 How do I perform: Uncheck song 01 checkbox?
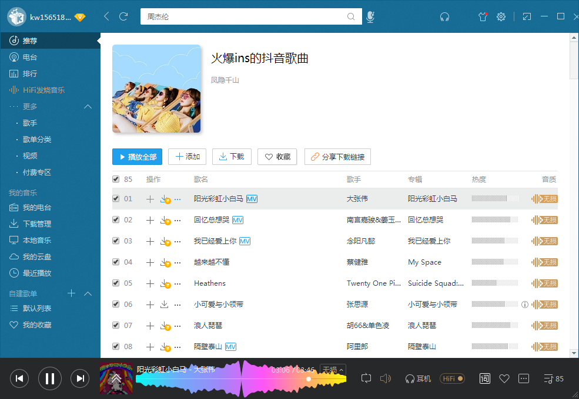tap(116, 198)
